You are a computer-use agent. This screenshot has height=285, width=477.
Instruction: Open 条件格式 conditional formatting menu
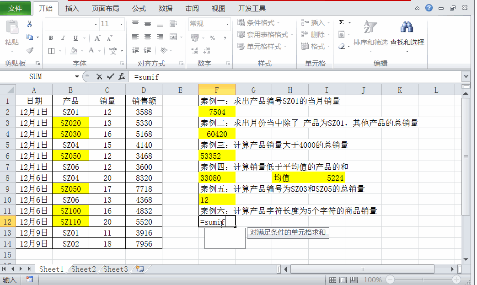coord(258,23)
